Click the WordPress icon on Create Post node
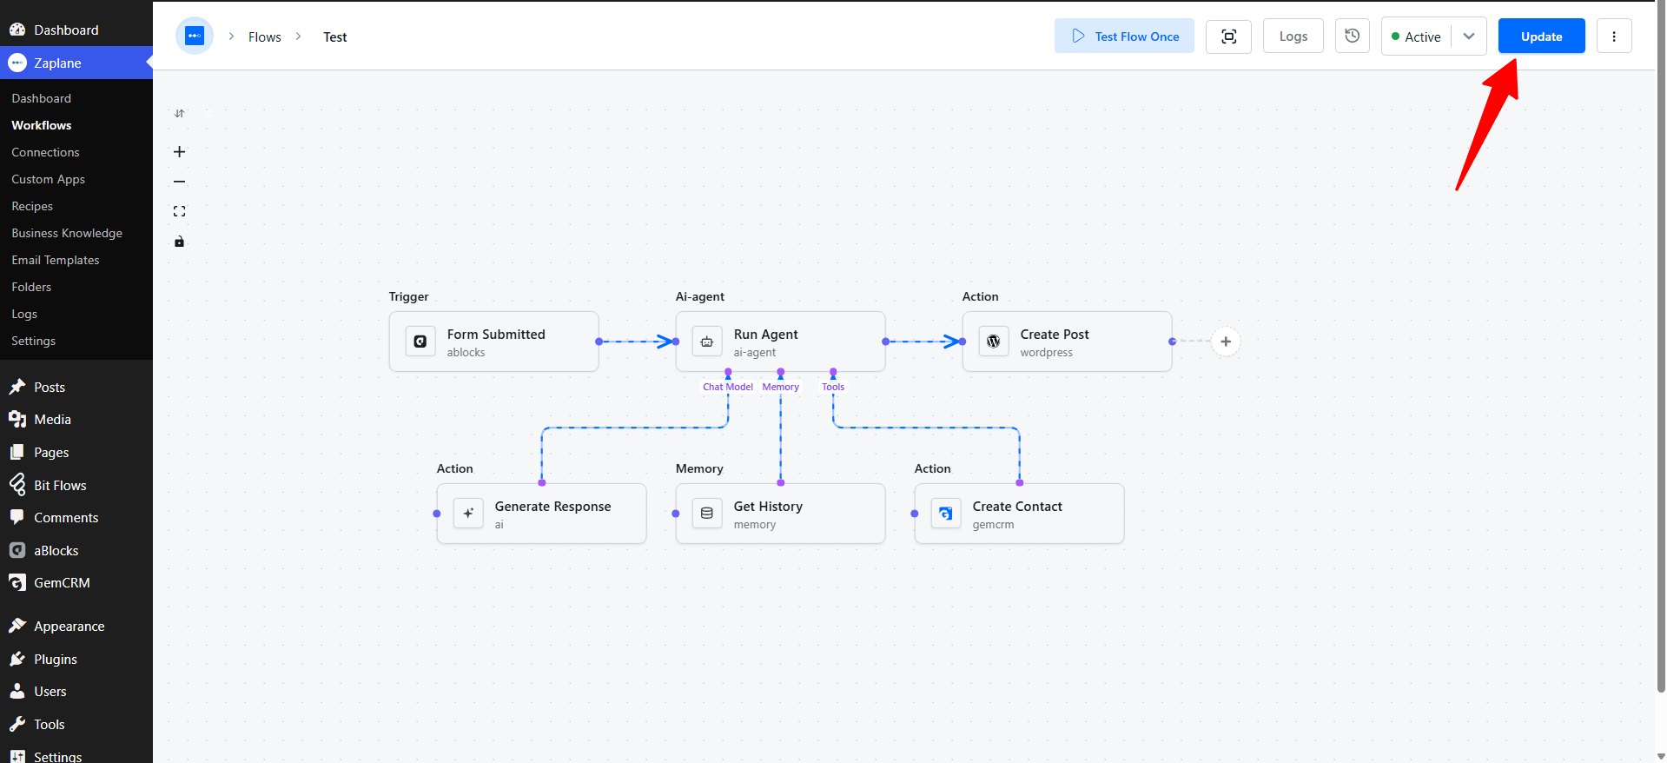The image size is (1667, 763). tap(994, 342)
